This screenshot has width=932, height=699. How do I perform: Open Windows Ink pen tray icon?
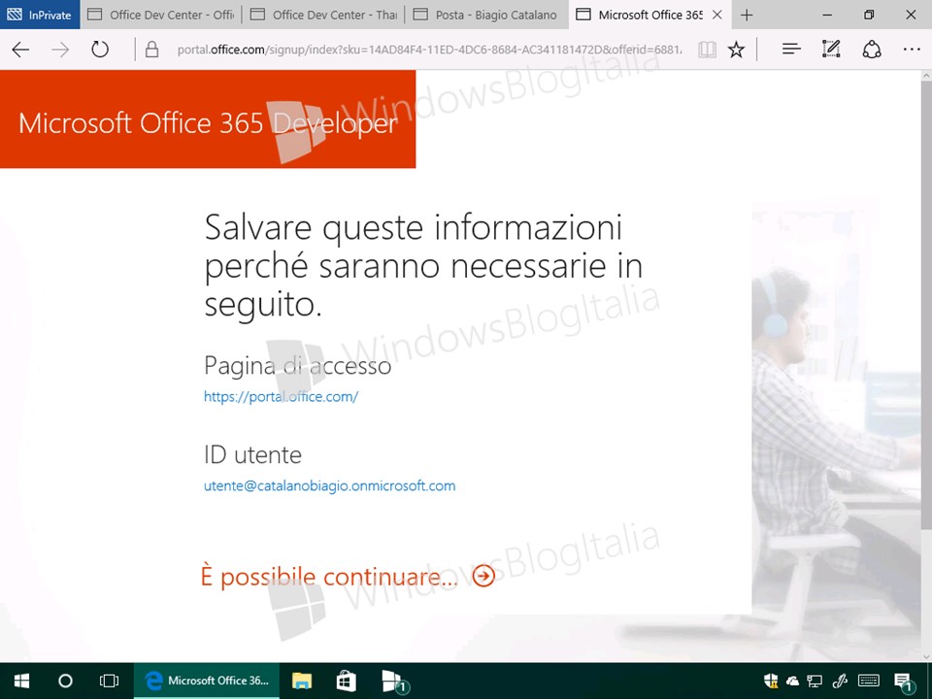[839, 681]
